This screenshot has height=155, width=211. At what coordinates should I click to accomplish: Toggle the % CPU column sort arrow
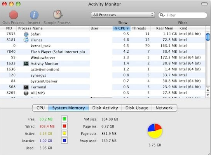[127, 28]
